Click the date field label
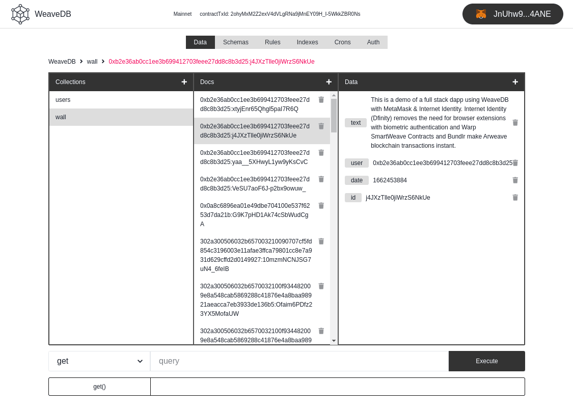Image resolution: width=573 pixels, height=408 pixels. 357,180
